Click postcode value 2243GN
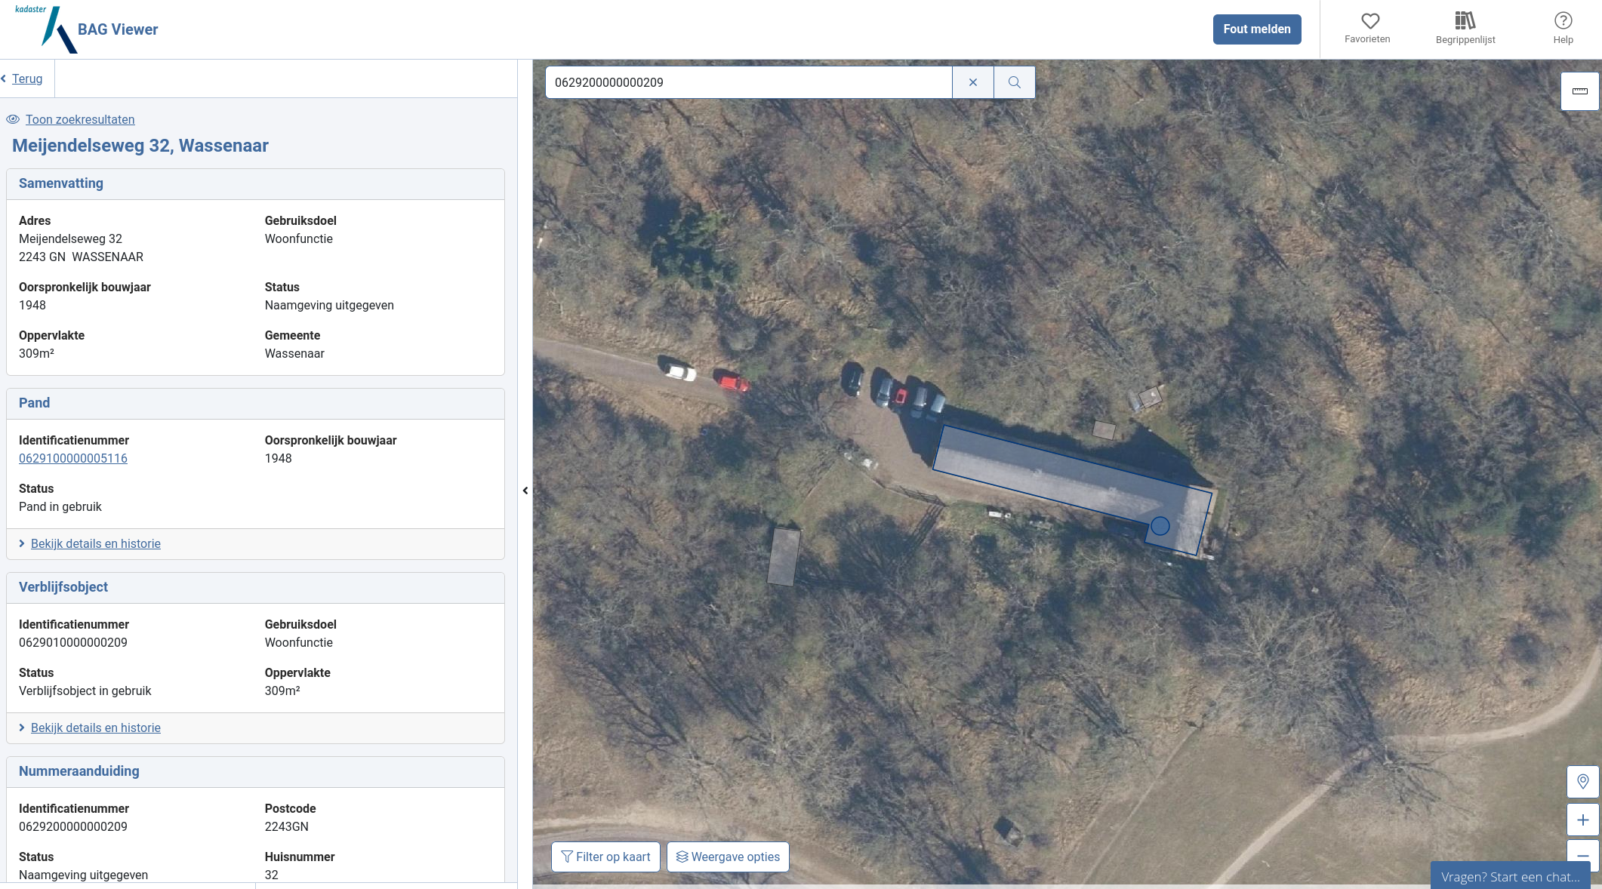1602x889 pixels. tap(287, 826)
